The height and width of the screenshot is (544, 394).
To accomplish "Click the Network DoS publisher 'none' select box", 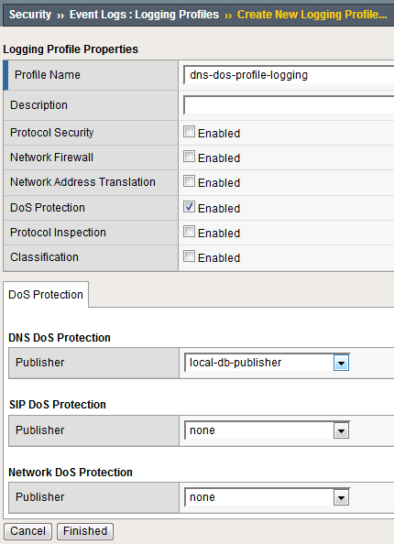I will [267, 497].
